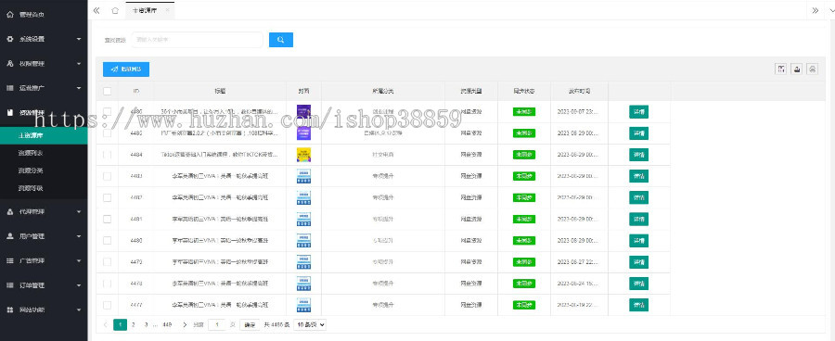Image resolution: width=835 pixels, height=341 pixels.
Task: Go to the next page arrow in pagination
Action: [x=185, y=324]
